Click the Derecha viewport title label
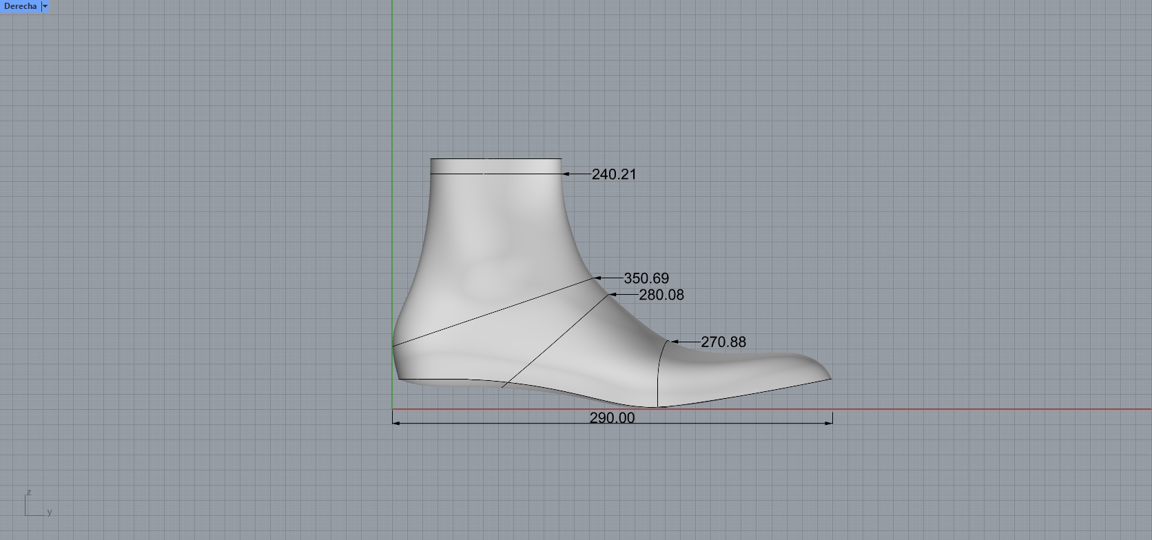 tap(20, 6)
